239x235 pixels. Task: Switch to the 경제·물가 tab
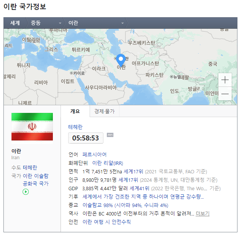(x=105, y=111)
